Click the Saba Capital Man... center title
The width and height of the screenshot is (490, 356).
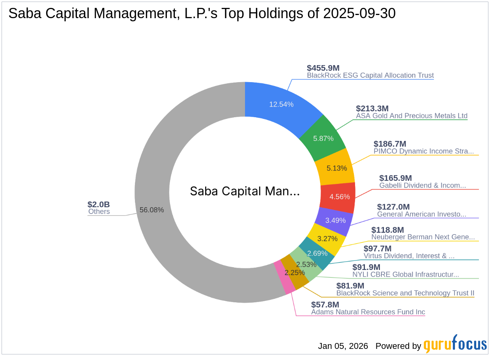coord(245,191)
